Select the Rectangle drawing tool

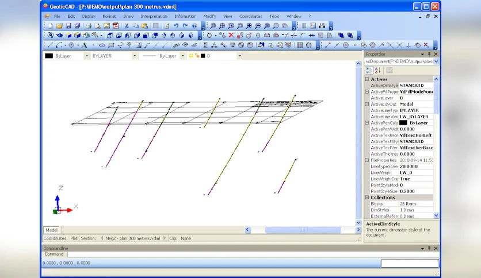click(x=111, y=45)
